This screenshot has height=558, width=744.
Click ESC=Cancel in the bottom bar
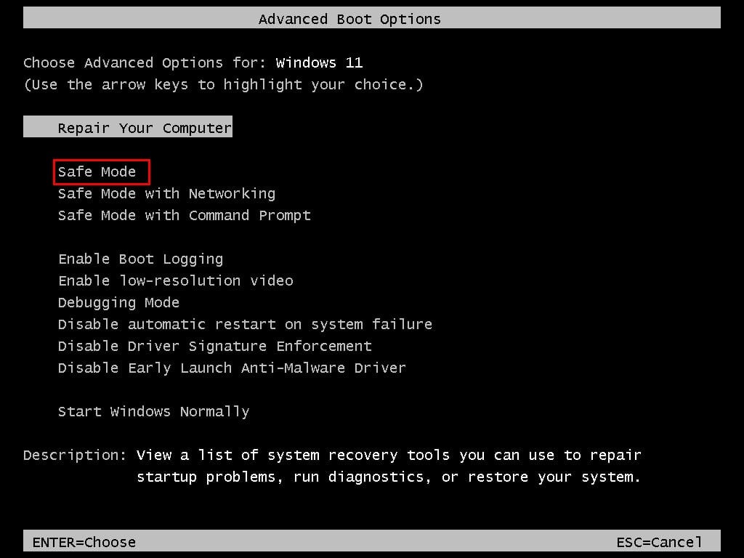coord(659,542)
